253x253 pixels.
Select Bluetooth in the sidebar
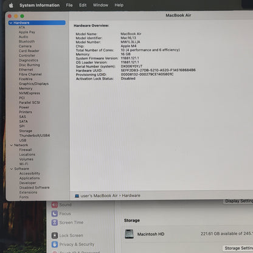[x=27, y=41]
